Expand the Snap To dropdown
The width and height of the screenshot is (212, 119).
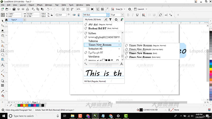coord(124,9)
